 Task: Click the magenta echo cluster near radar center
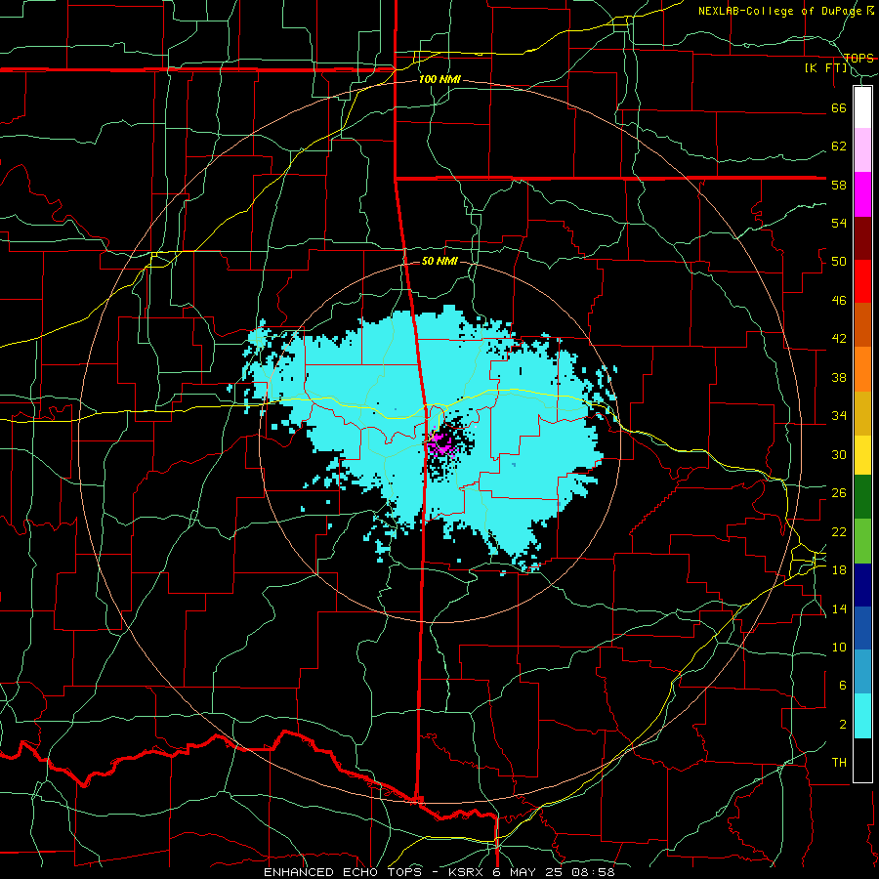(x=441, y=445)
